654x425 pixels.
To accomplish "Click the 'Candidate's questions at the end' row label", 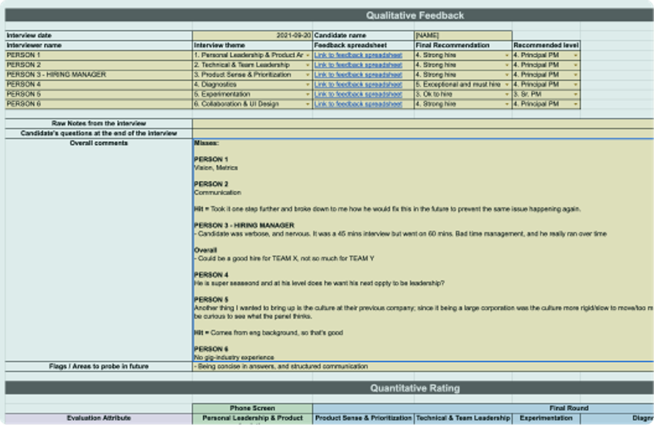I will [96, 131].
